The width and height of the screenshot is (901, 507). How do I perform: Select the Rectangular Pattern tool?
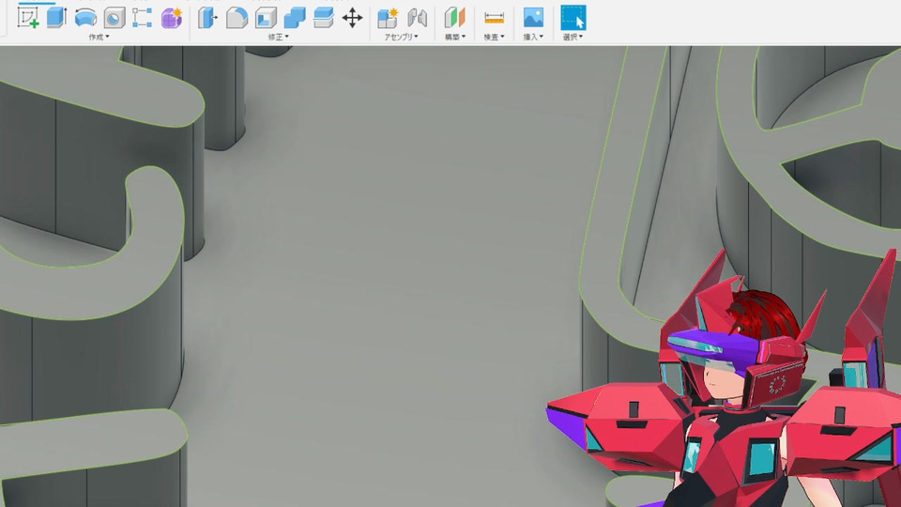pyautogui.click(x=142, y=18)
